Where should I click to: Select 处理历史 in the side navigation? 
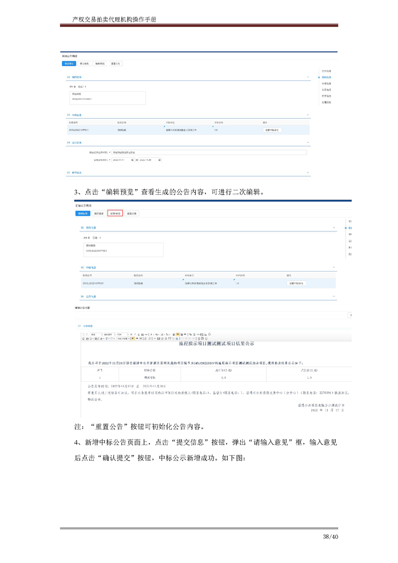(326, 102)
